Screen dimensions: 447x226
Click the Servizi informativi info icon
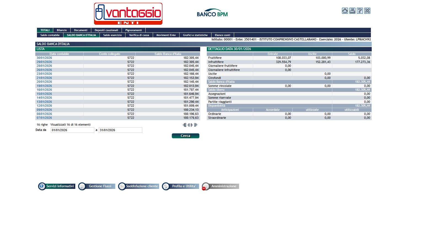pos(42,186)
